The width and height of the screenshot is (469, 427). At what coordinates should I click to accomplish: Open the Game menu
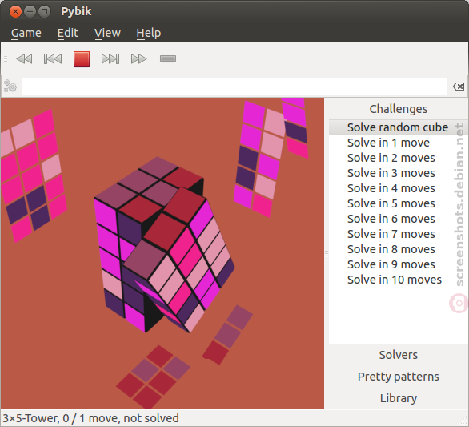(26, 33)
